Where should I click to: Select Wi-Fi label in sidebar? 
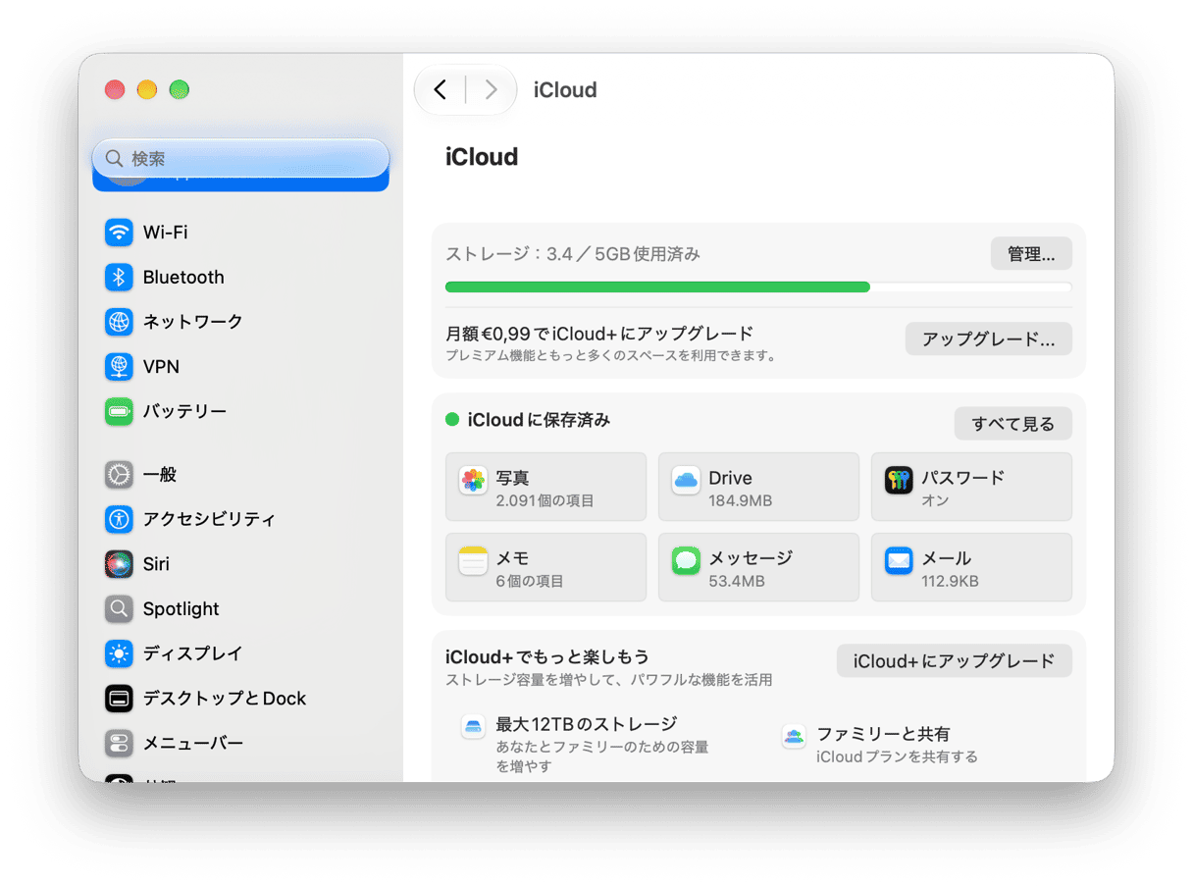[x=165, y=233]
